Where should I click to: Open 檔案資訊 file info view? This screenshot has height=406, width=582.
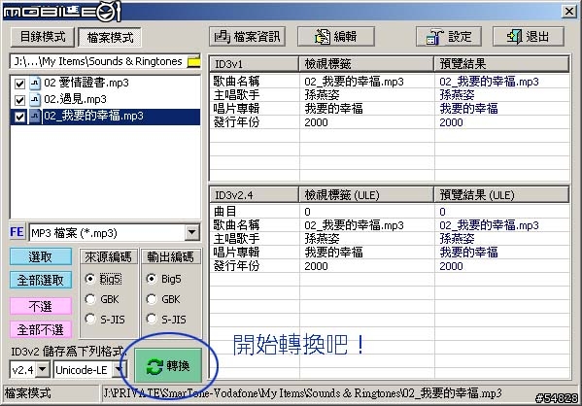247,36
